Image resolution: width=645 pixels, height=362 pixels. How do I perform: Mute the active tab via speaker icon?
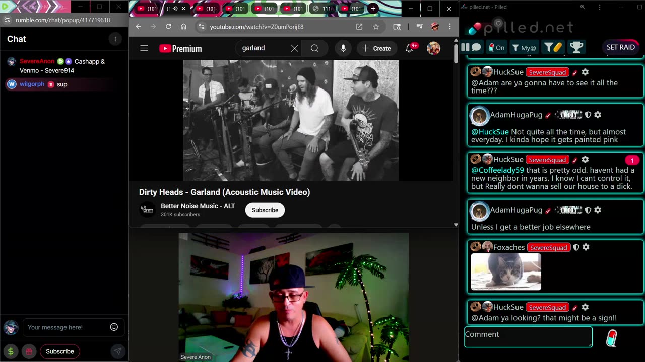click(175, 9)
